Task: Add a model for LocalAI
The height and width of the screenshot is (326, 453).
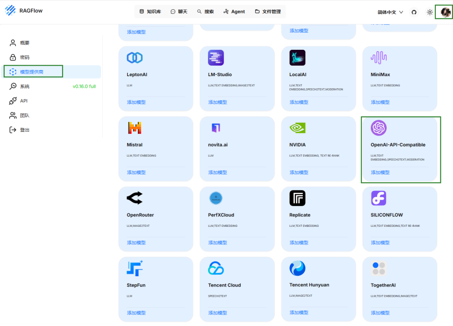Action: pos(299,103)
